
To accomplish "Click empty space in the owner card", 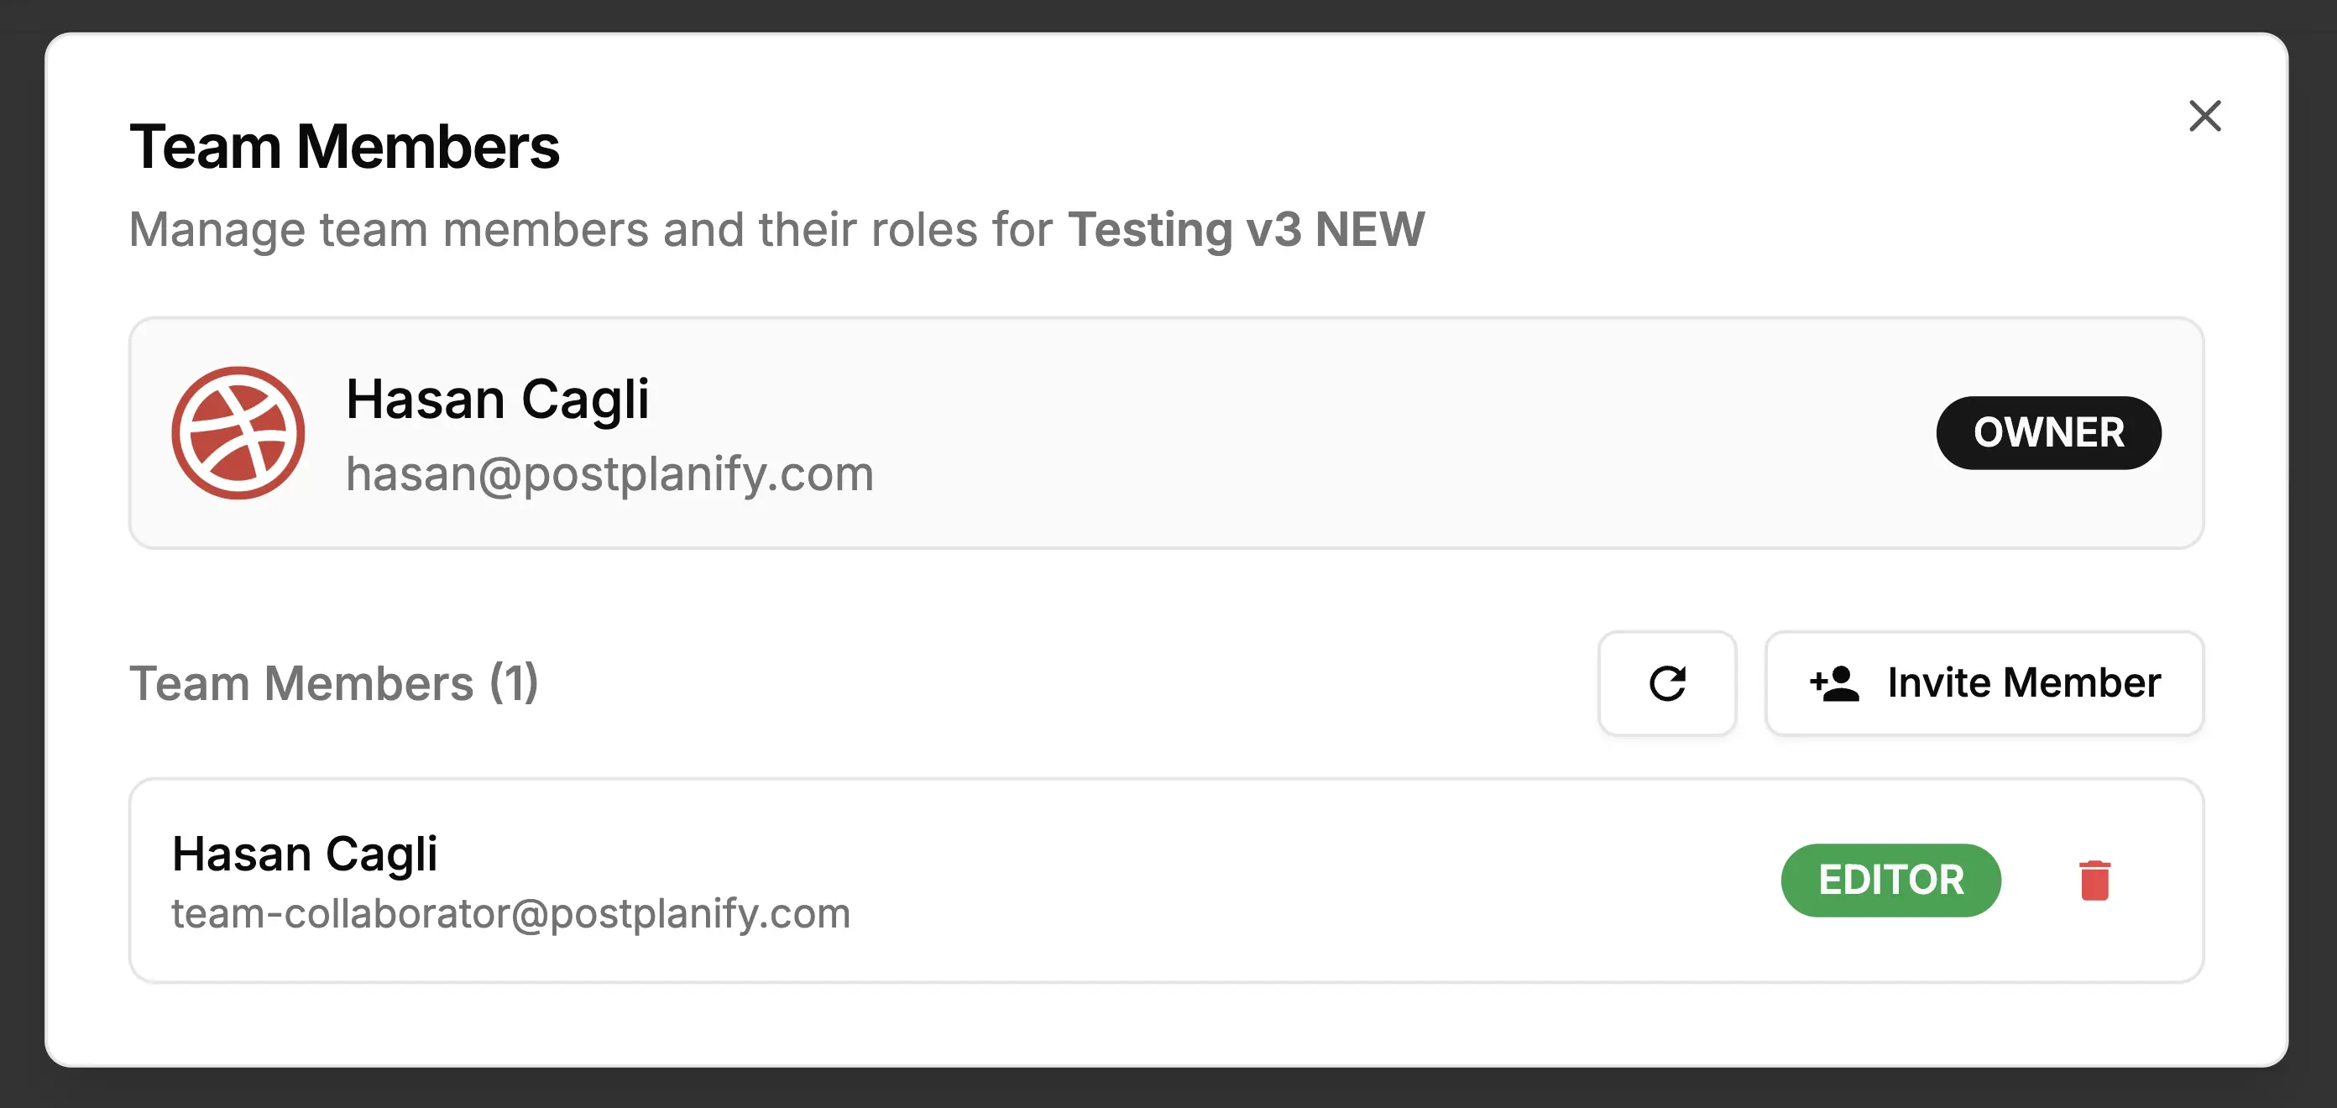I will (1361, 433).
